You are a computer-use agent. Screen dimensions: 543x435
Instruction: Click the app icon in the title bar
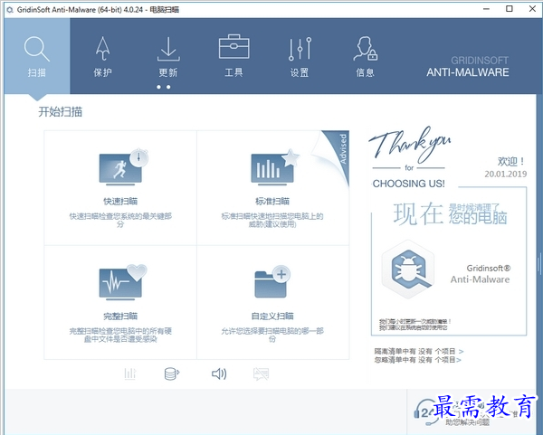tap(10, 10)
